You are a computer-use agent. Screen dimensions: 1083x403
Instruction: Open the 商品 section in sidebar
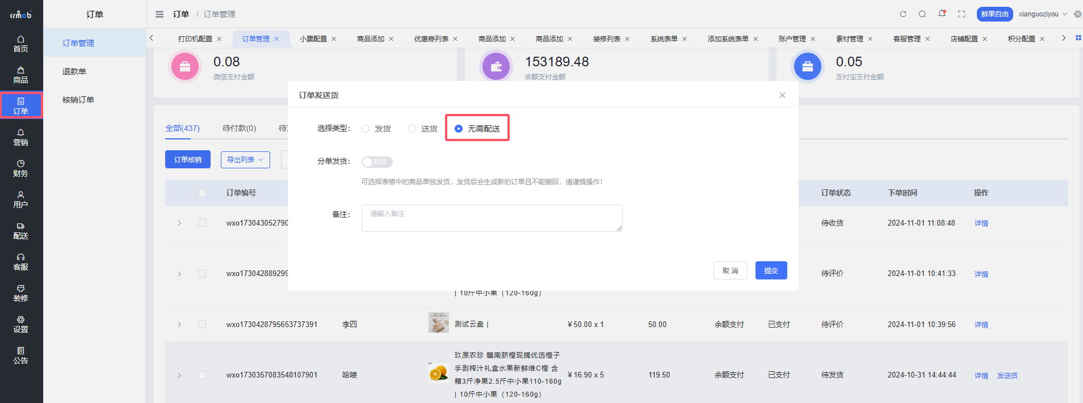point(21,75)
